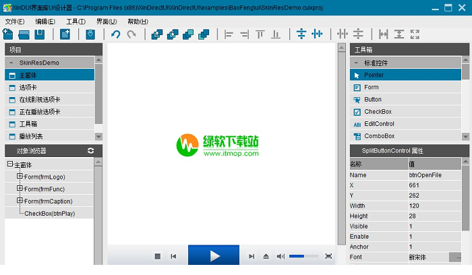
Task: Open the 界面(X) menu
Action: pyautogui.click(x=107, y=21)
